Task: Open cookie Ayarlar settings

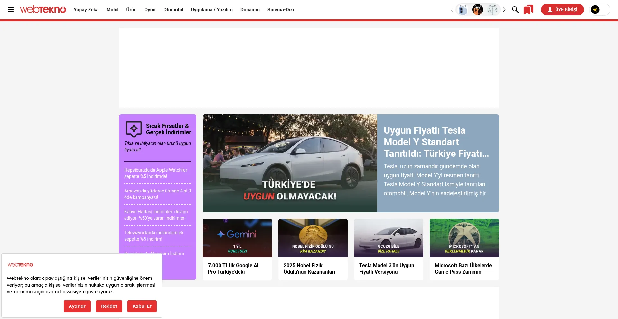Action: 77,306
